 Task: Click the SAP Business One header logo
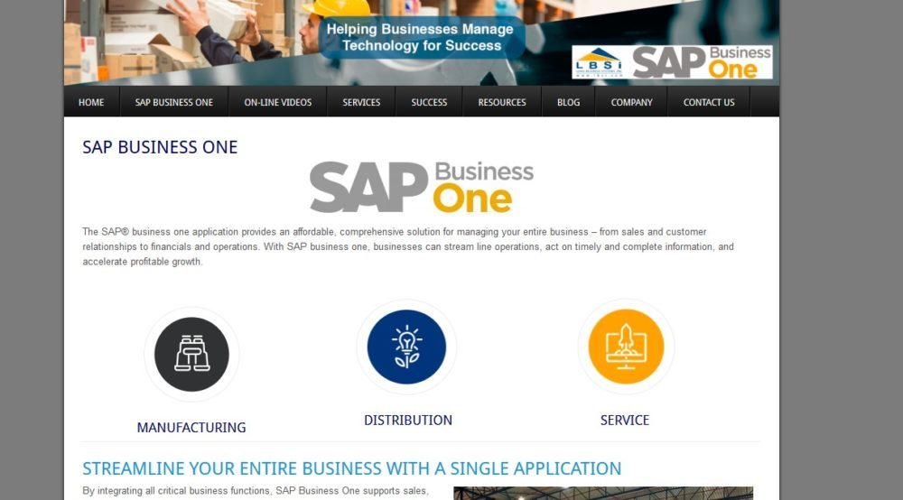702,62
